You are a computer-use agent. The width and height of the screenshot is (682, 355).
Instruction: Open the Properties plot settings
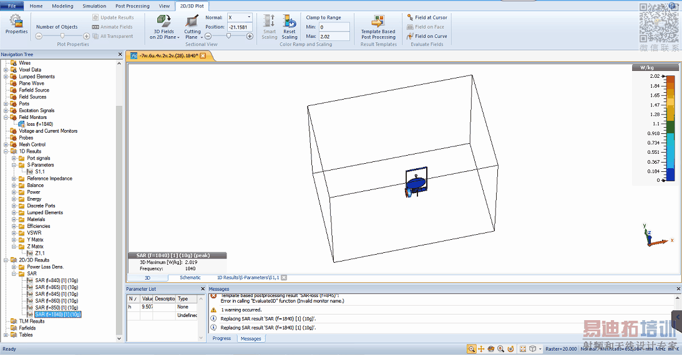click(x=16, y=24)
